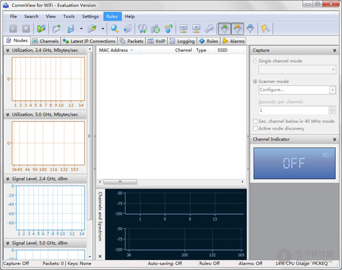Open the single channel selection dropdown
Image resolution: width=342 pixels, height=270 pixels.
coord(297,69)
